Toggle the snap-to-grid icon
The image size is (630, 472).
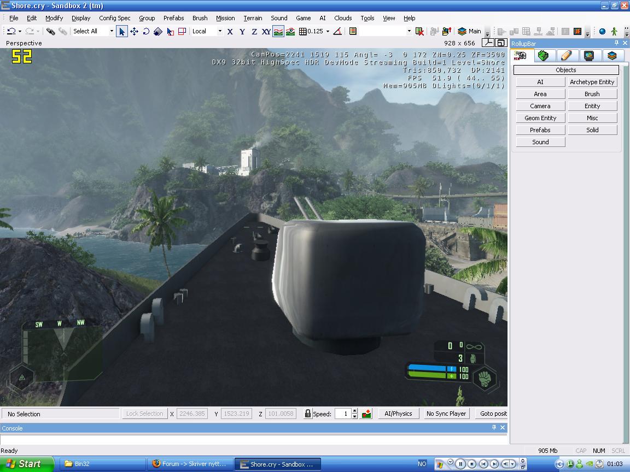pyautogui.click(x=302, y=31)
